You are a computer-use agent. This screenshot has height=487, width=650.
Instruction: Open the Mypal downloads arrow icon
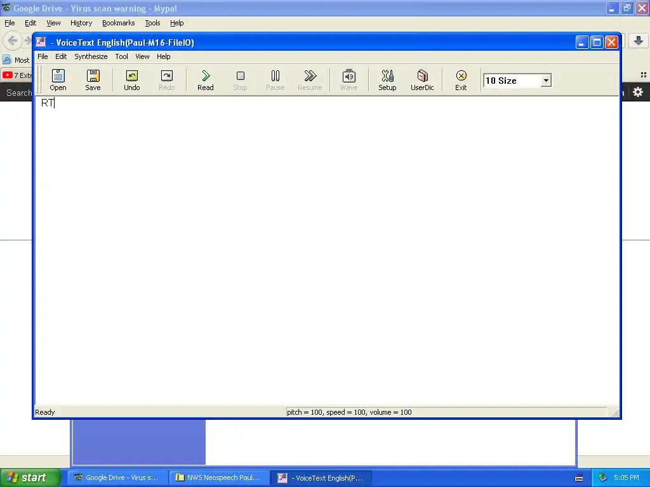pyautogui.click(x=639, y=41)
